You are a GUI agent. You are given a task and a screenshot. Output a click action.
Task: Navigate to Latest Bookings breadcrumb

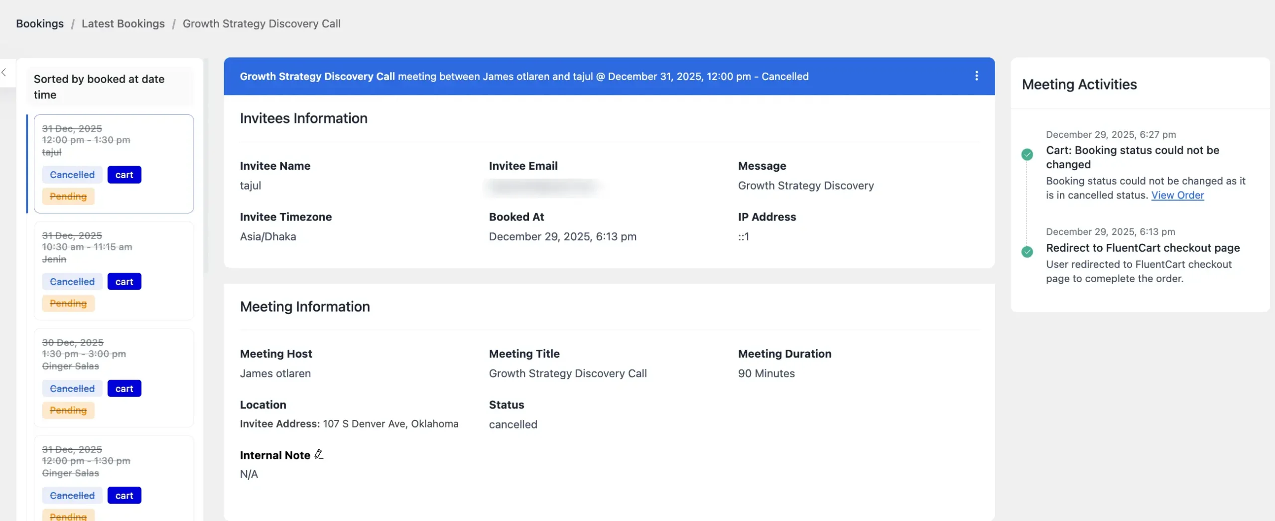tap(123, 24)
